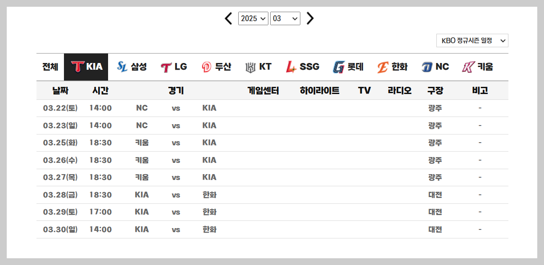Click the 날짜 column header
The height and width of the screenshot is (265, 544).
[x=60, y=90]
